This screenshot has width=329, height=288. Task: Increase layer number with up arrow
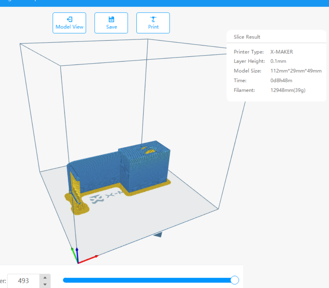tap(45, 277)
